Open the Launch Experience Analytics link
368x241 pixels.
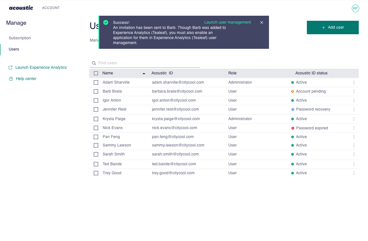click(x=41, y=67)
